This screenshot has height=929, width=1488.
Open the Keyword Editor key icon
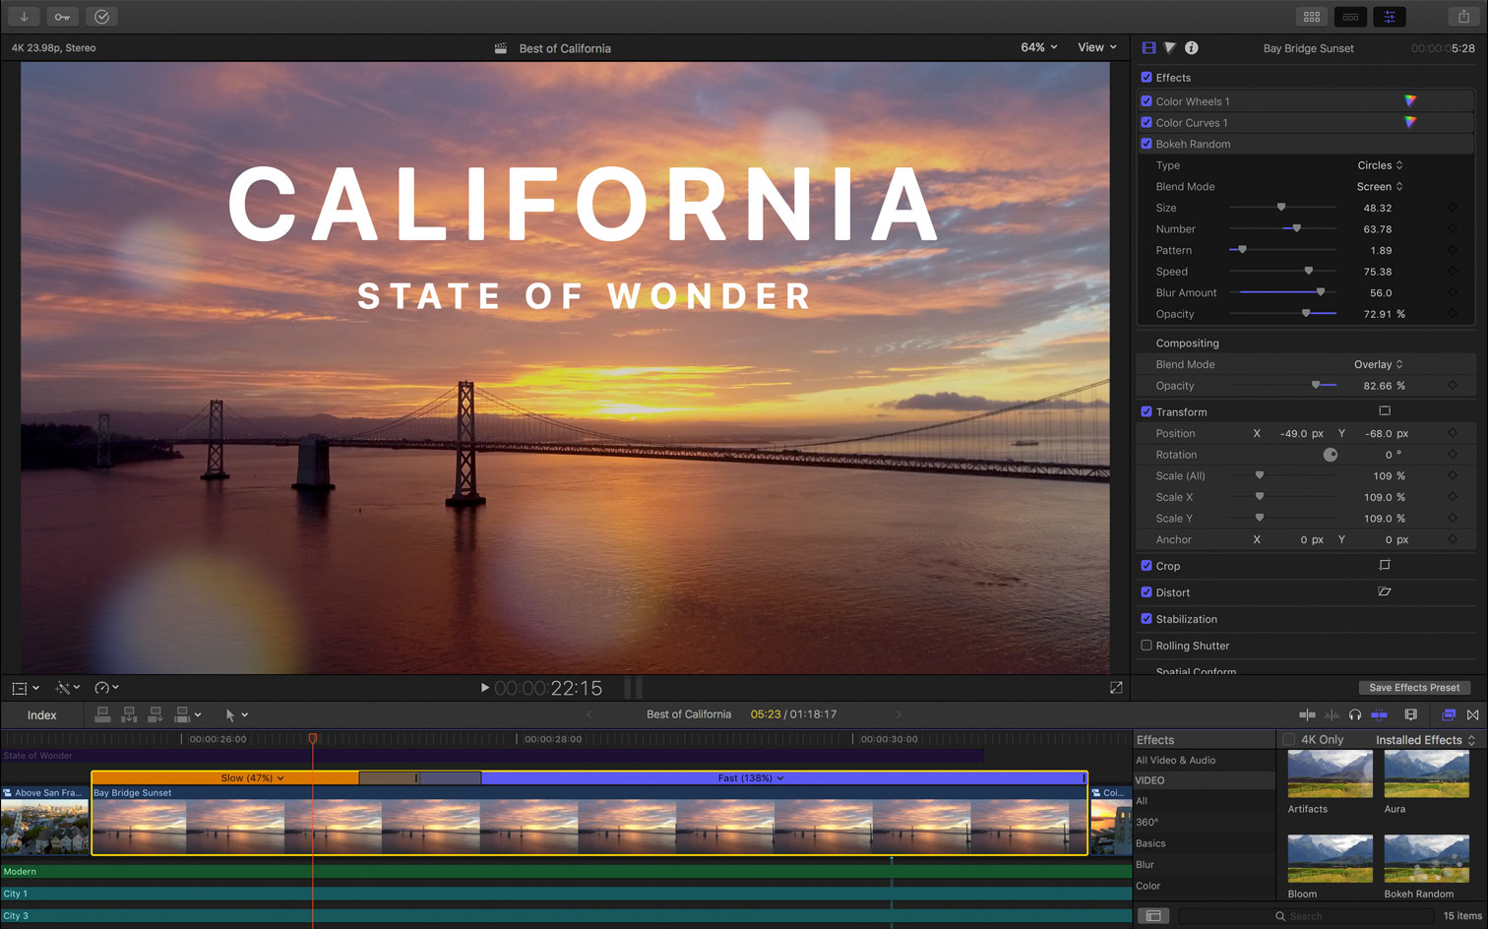click(62, 17)
